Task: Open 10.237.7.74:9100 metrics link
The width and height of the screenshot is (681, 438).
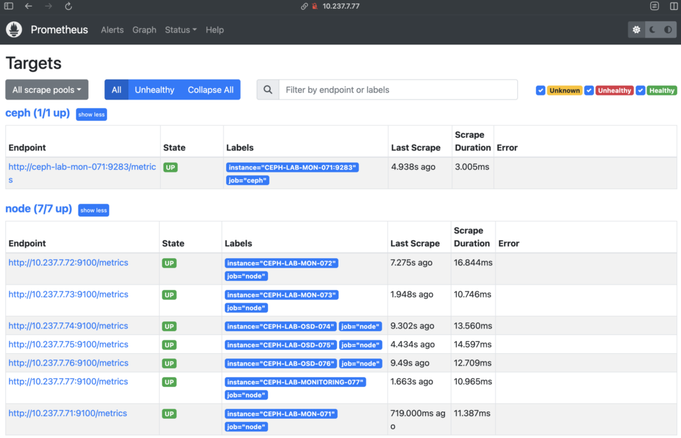Action: click(x=68, y=326)
